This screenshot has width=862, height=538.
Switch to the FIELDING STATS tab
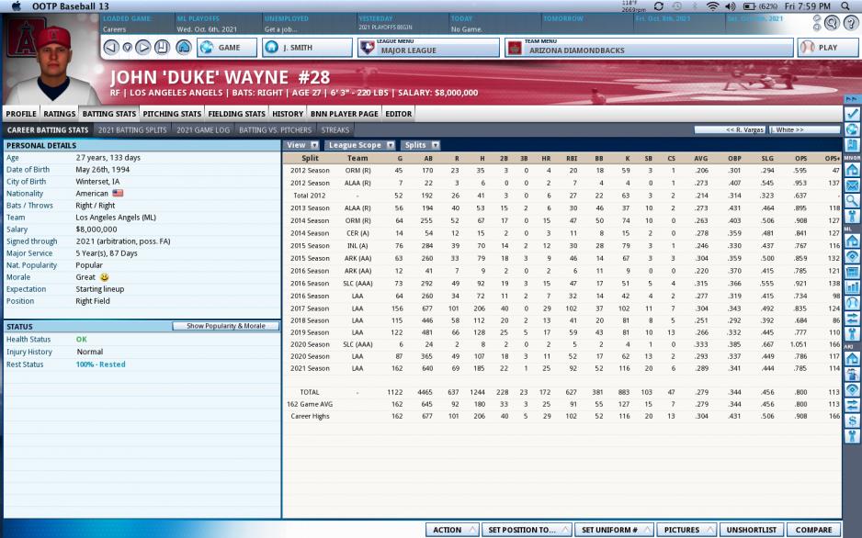[x=236, y=114]
